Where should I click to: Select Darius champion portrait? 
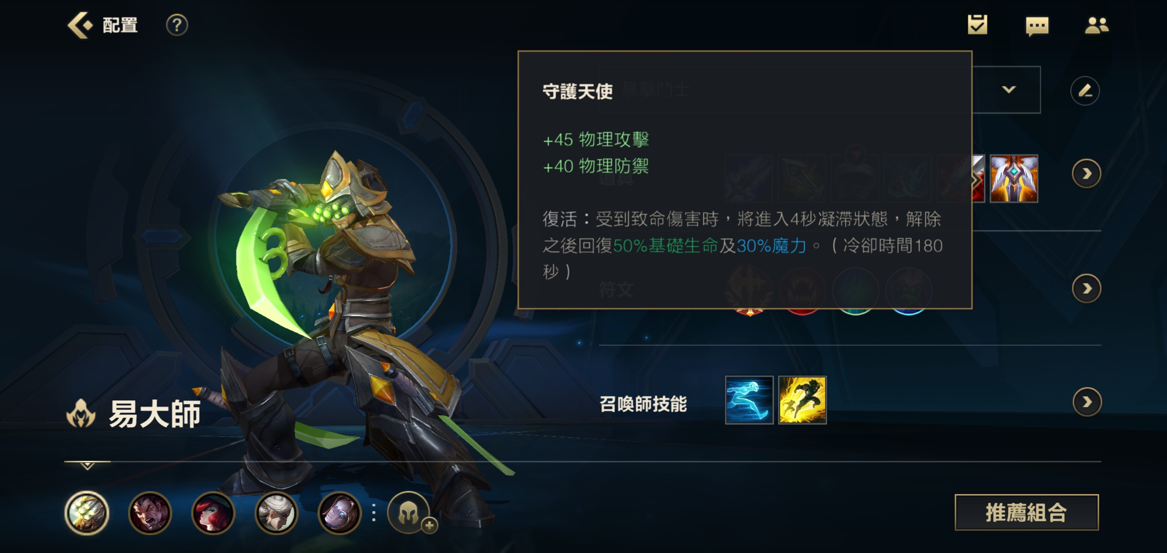coord(149,513)
